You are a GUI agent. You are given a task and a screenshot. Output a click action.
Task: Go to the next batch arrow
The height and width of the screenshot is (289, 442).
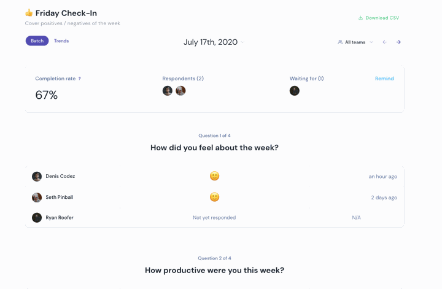point(398,42)
